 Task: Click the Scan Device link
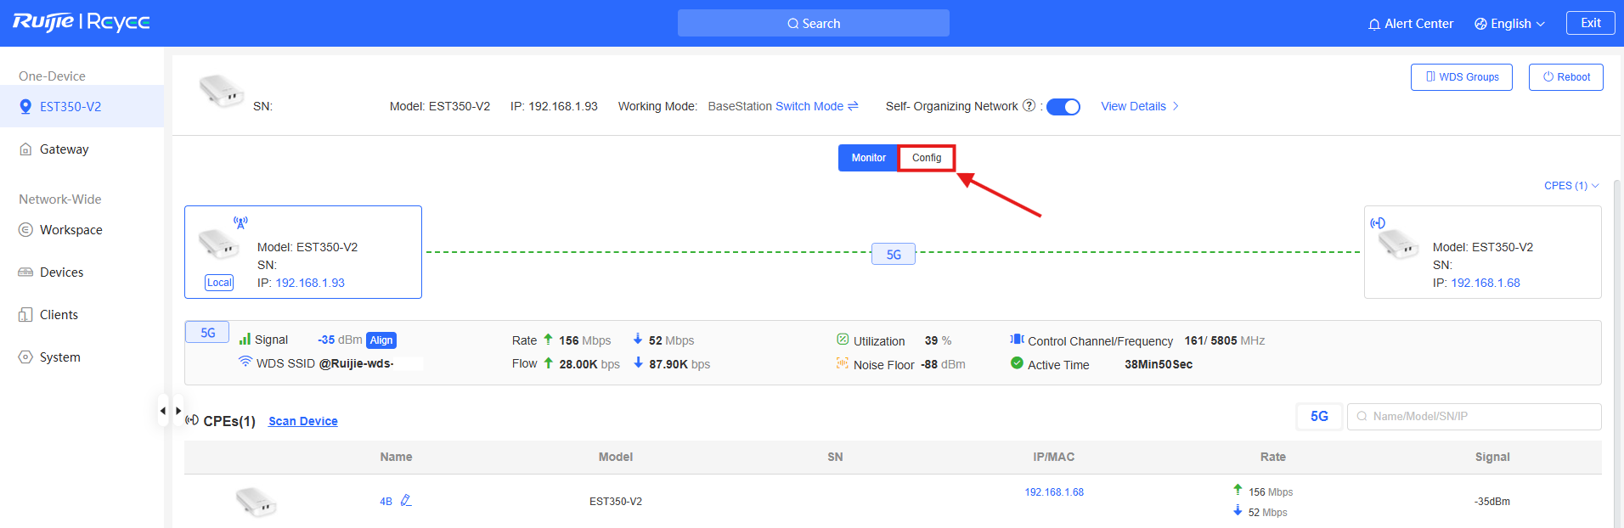(x=302, y=421)
